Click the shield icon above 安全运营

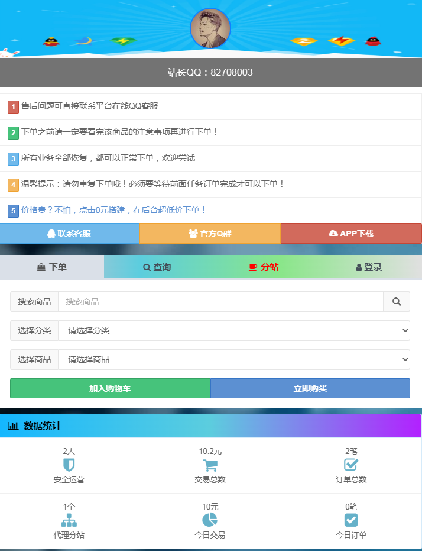pyautogui.click(x=69, y=465)
